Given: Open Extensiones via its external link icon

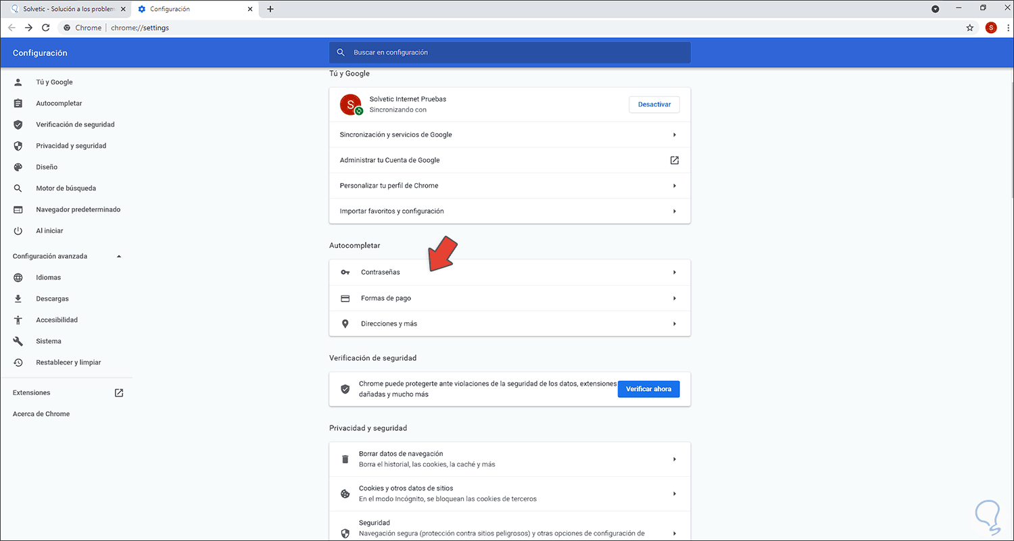Looking at the screenshot, I should pyautogui.click(x=119, y=392).
